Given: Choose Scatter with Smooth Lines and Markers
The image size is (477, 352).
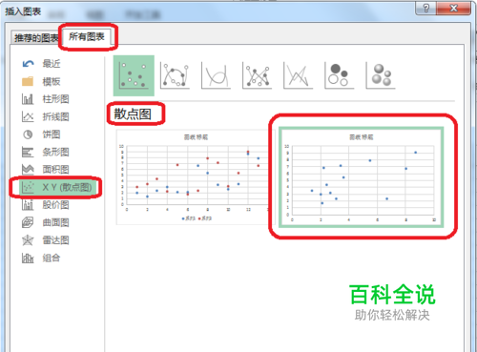Looking at the screenshot, I should 175,75.
